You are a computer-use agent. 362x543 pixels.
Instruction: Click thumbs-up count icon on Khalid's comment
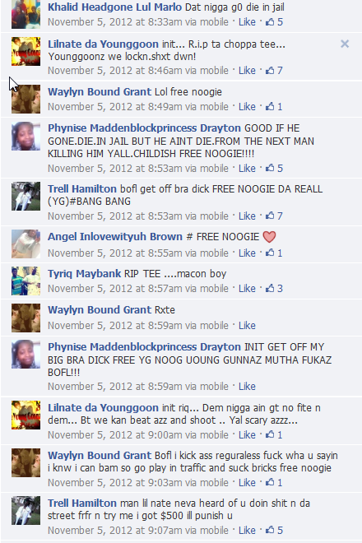click(x=270, y=22)
